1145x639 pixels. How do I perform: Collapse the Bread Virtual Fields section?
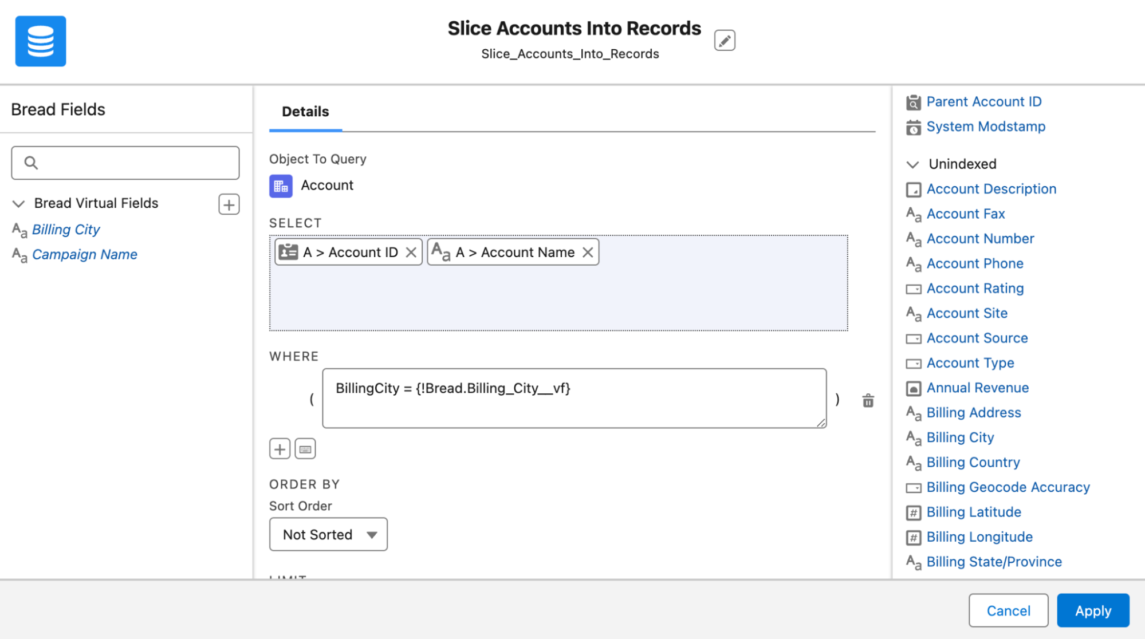pyautogui.click(x=18, y=203)
